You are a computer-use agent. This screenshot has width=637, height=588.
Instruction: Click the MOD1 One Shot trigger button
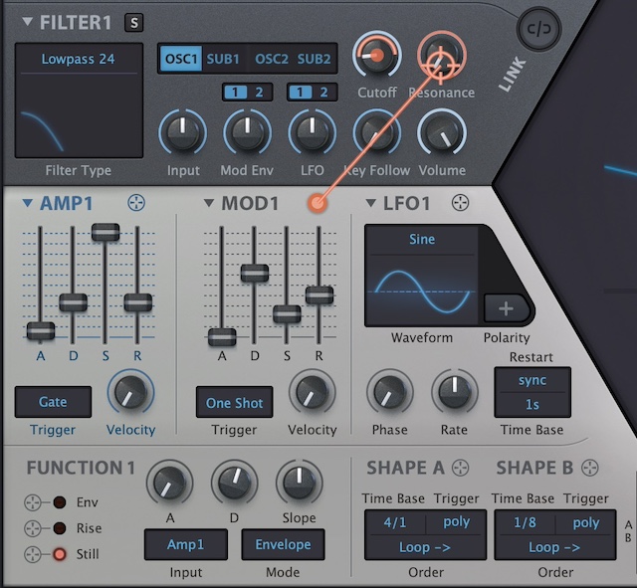click(x=234, y=403)
